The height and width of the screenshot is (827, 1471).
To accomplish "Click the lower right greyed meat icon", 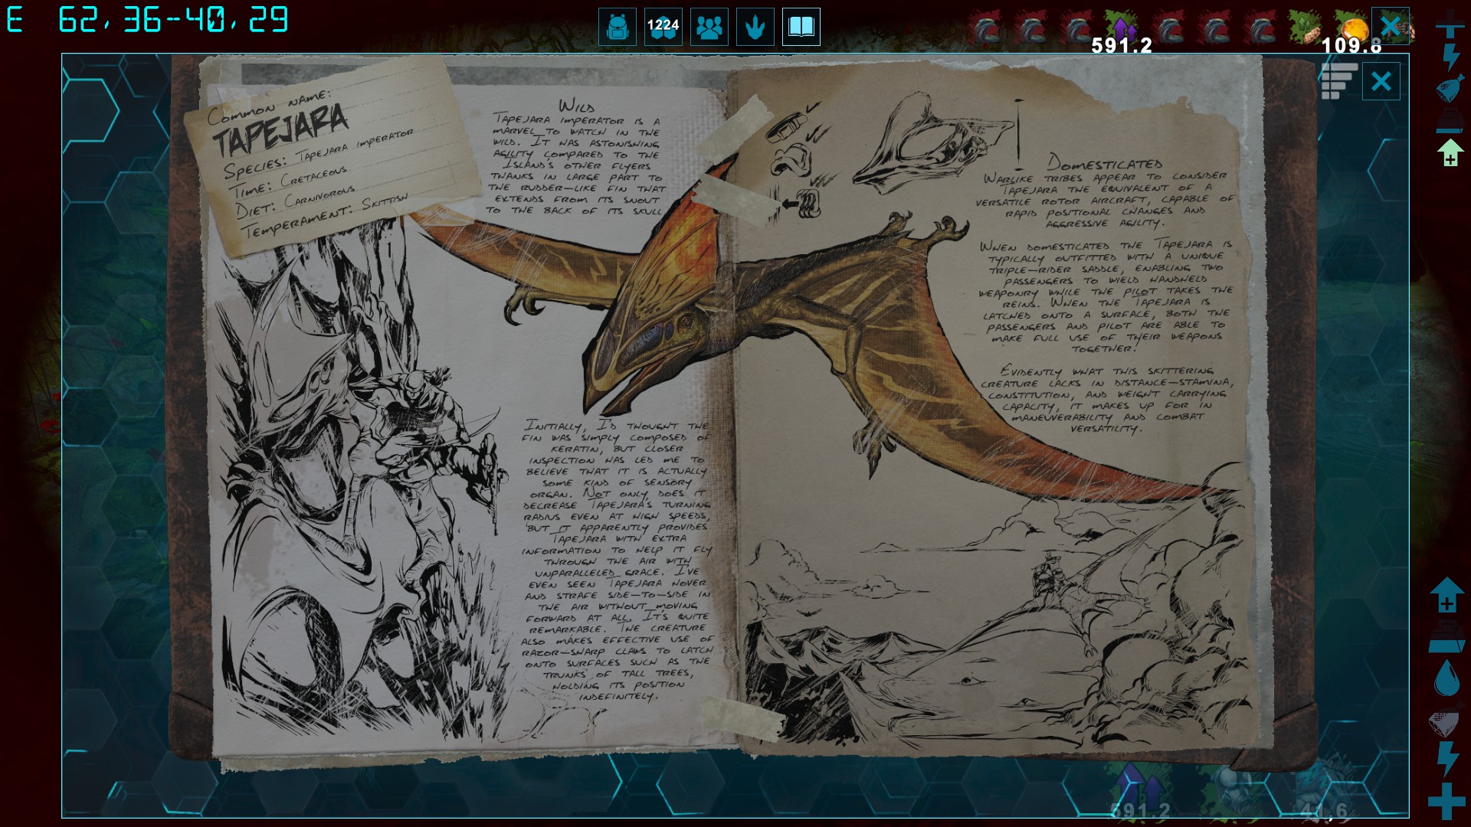I will [1446, 721].
